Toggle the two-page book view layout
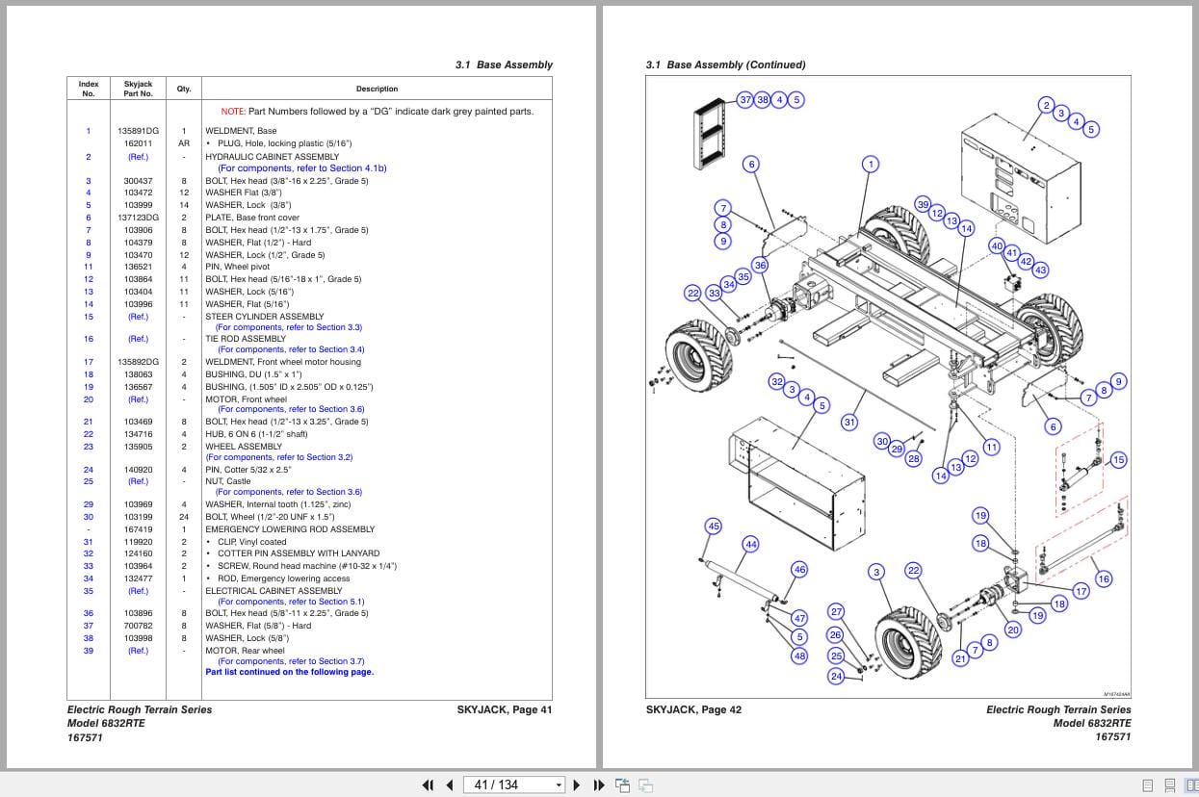This screenshot has width=1199, height=797. click(x=1192, y=784)
